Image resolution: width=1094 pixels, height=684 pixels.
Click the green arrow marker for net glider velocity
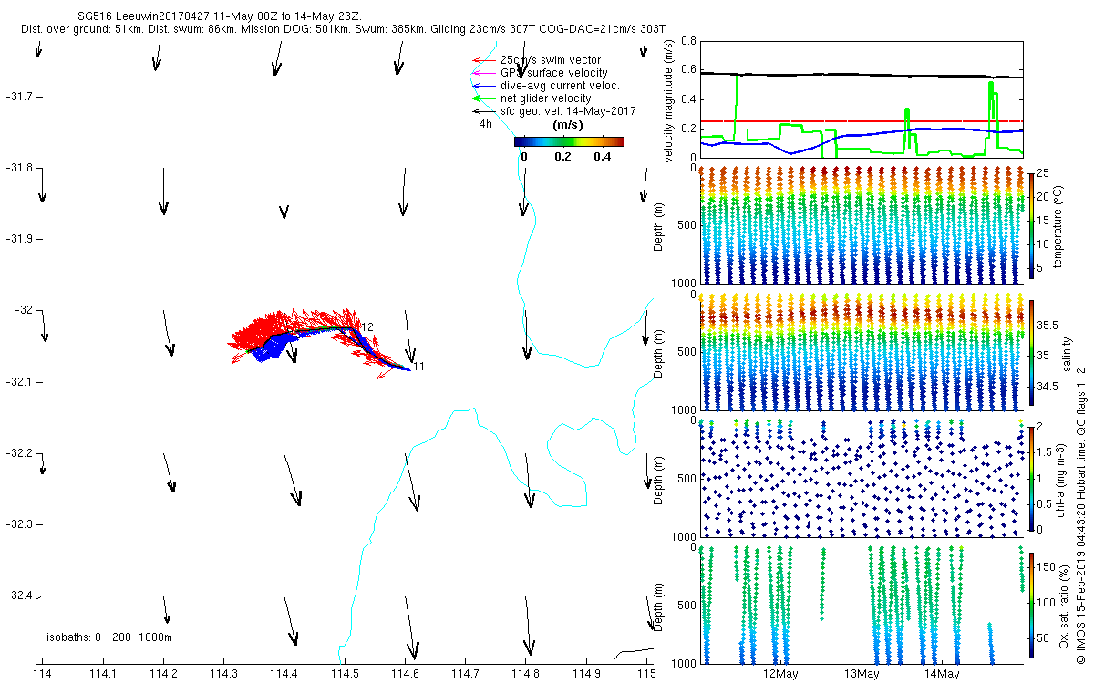point(484,98)
